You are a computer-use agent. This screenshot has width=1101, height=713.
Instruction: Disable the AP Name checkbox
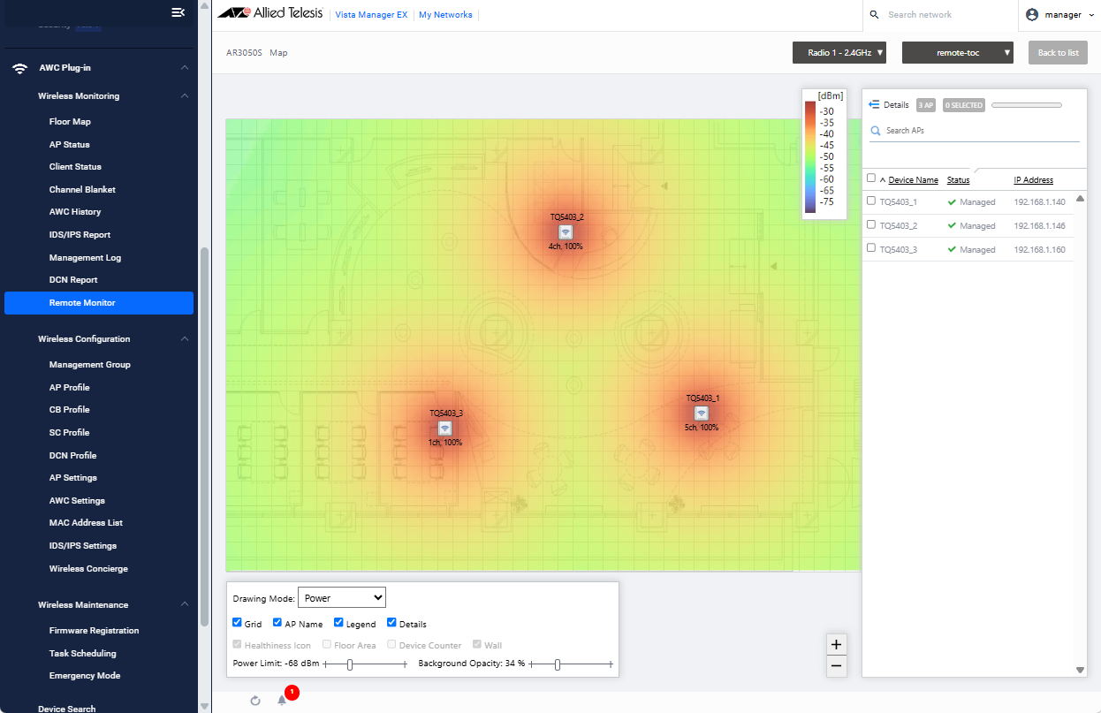[x=277, y=623]
